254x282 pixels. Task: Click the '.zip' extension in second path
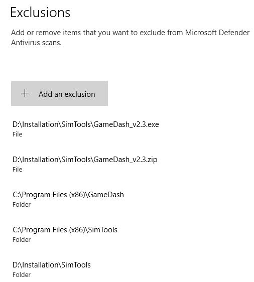click(151, 160)
